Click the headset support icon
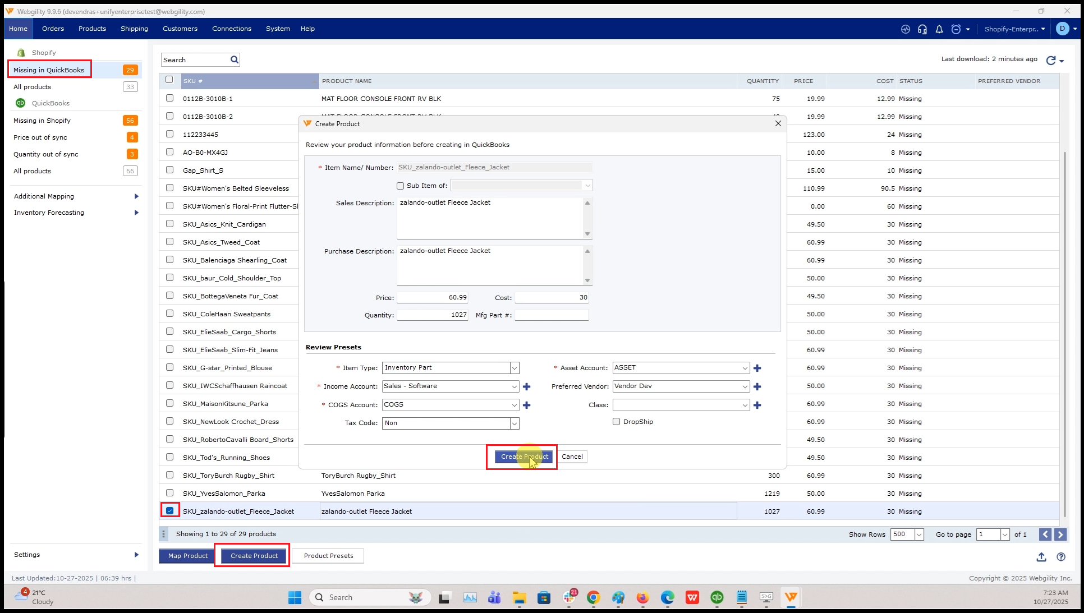This screenshot has width=1084, height=613. click(922, 29)
